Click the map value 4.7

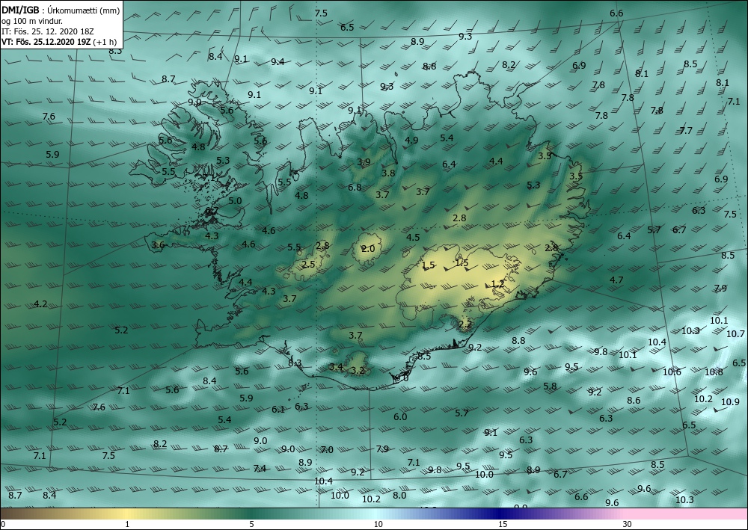[617, 280]
